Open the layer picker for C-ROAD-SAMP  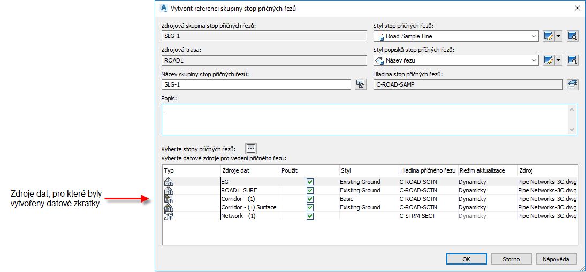click(x=573, y=84)
